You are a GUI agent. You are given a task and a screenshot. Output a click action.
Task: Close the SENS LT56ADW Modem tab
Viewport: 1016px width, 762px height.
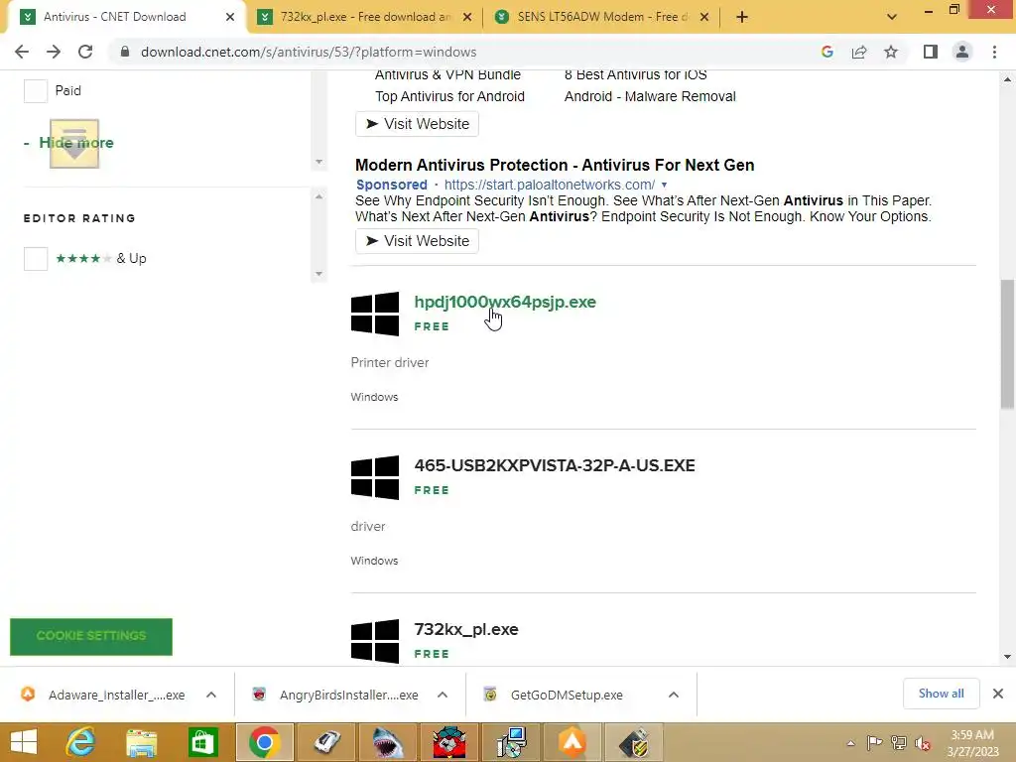point(704,17)
